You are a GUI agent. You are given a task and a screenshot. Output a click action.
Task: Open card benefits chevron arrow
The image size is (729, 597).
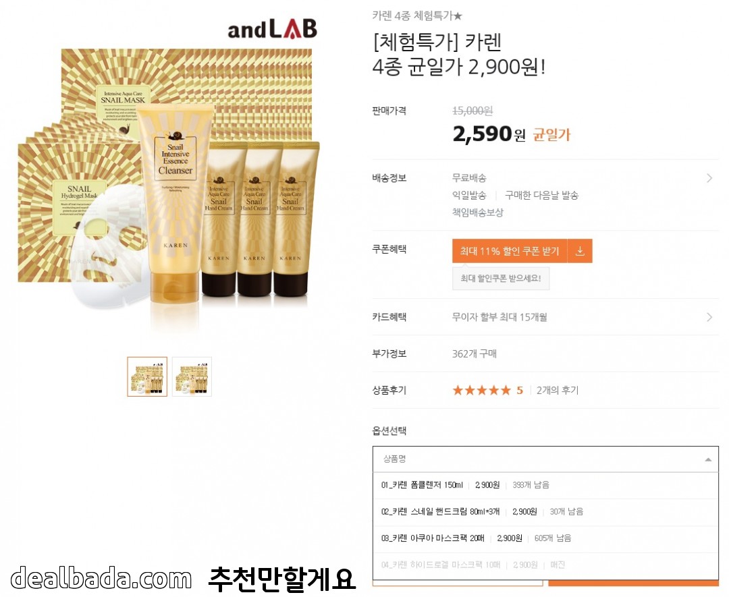pyautogui.click(x=709, y=317)
